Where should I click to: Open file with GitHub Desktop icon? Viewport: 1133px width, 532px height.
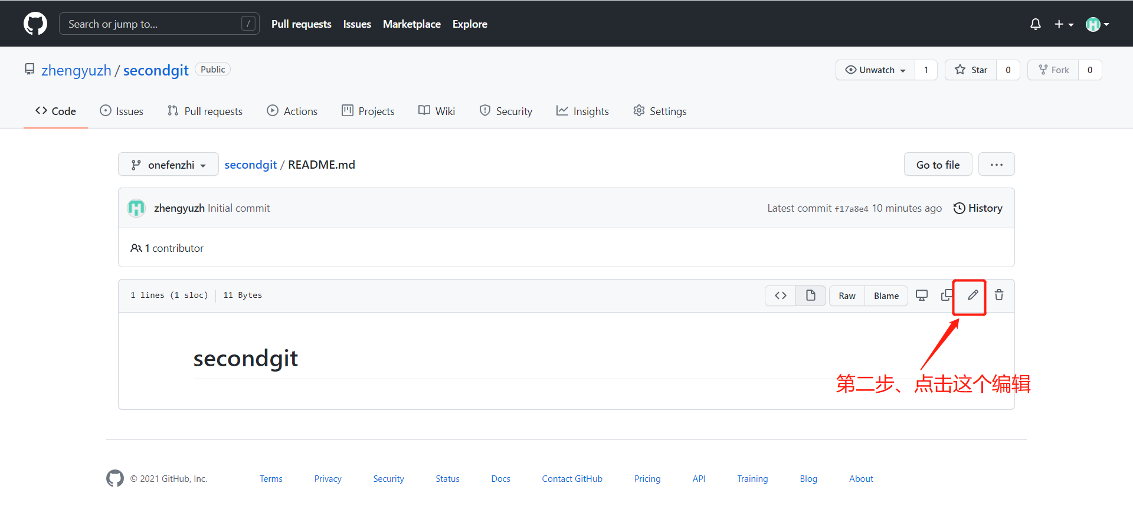[922, 295]
